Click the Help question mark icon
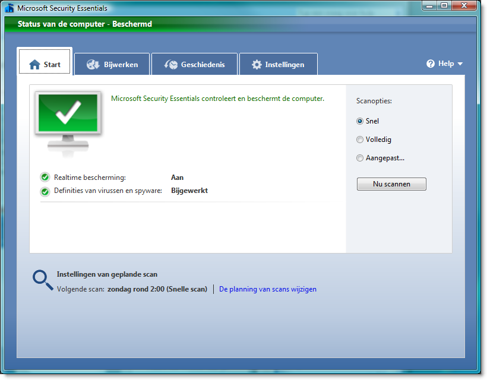Viewport: 487px width, 380px height. click(431, 64)
